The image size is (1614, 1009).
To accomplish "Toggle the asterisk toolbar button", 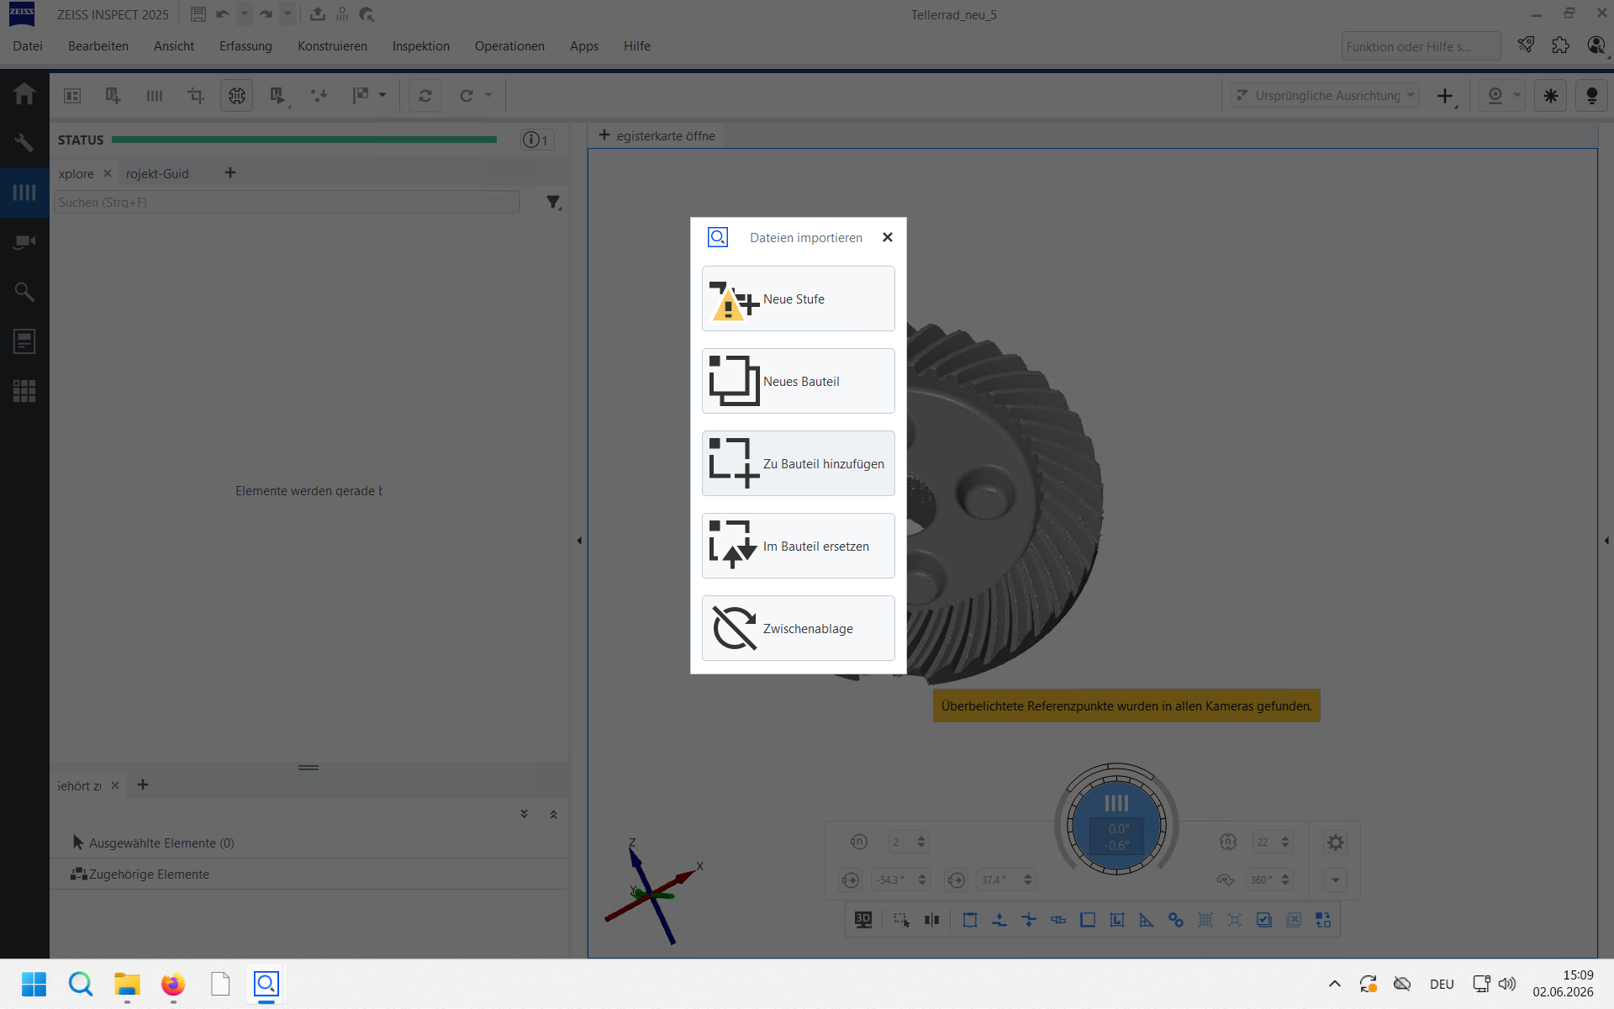I will pos(1551,96).
